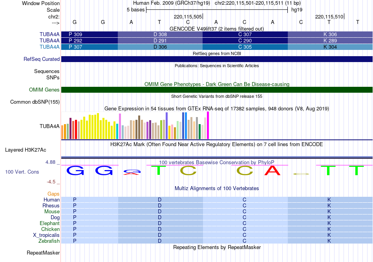Open 100 vertebrates Basewise Conservation by PhyloP title
This screenshot has width=373, height=262.
(x=217, y=162)
